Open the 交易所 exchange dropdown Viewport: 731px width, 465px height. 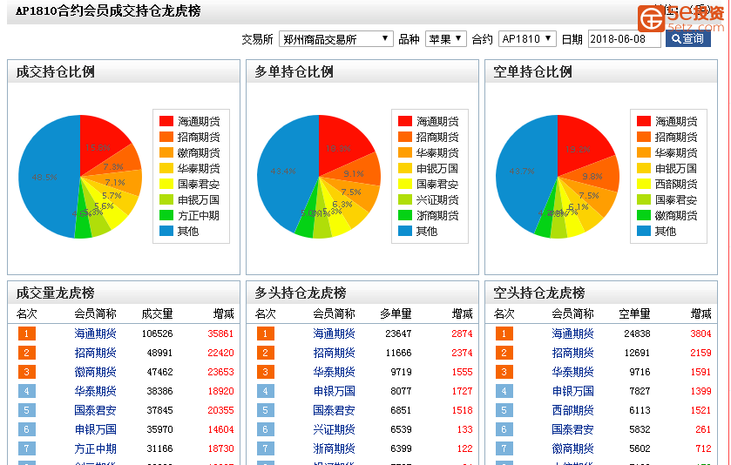pos(335,39)
